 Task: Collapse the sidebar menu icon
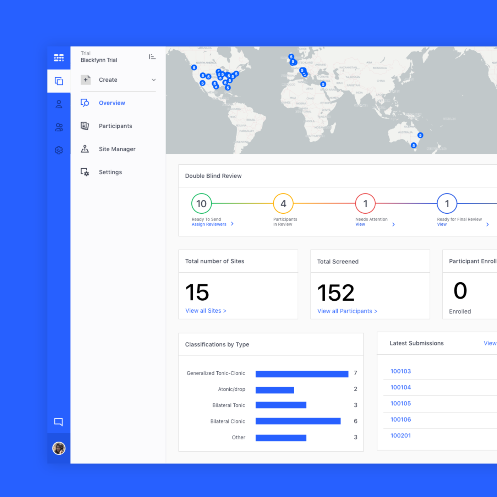[x=152, y=57]
